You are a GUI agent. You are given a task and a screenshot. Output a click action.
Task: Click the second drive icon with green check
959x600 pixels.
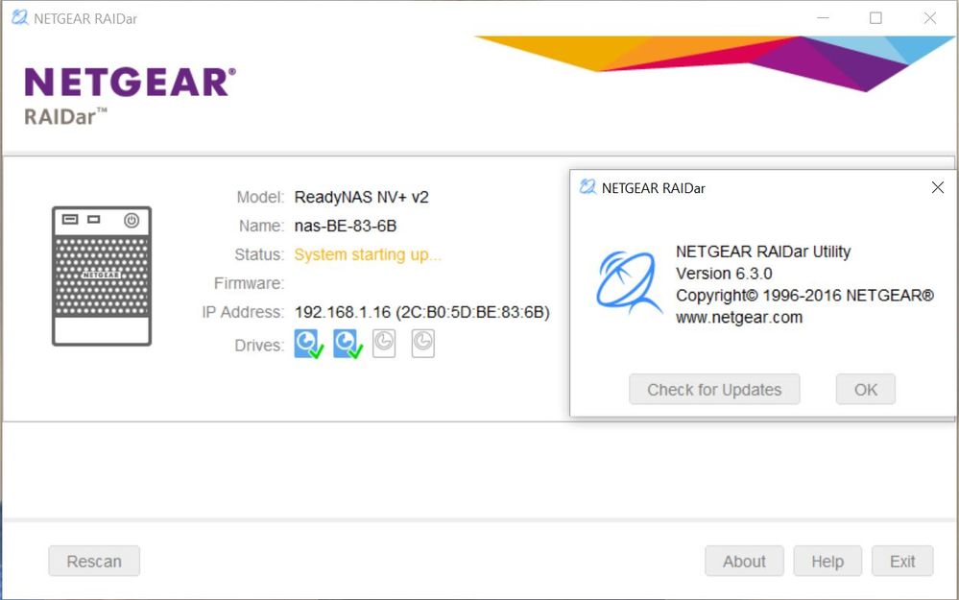click(348, 344)
